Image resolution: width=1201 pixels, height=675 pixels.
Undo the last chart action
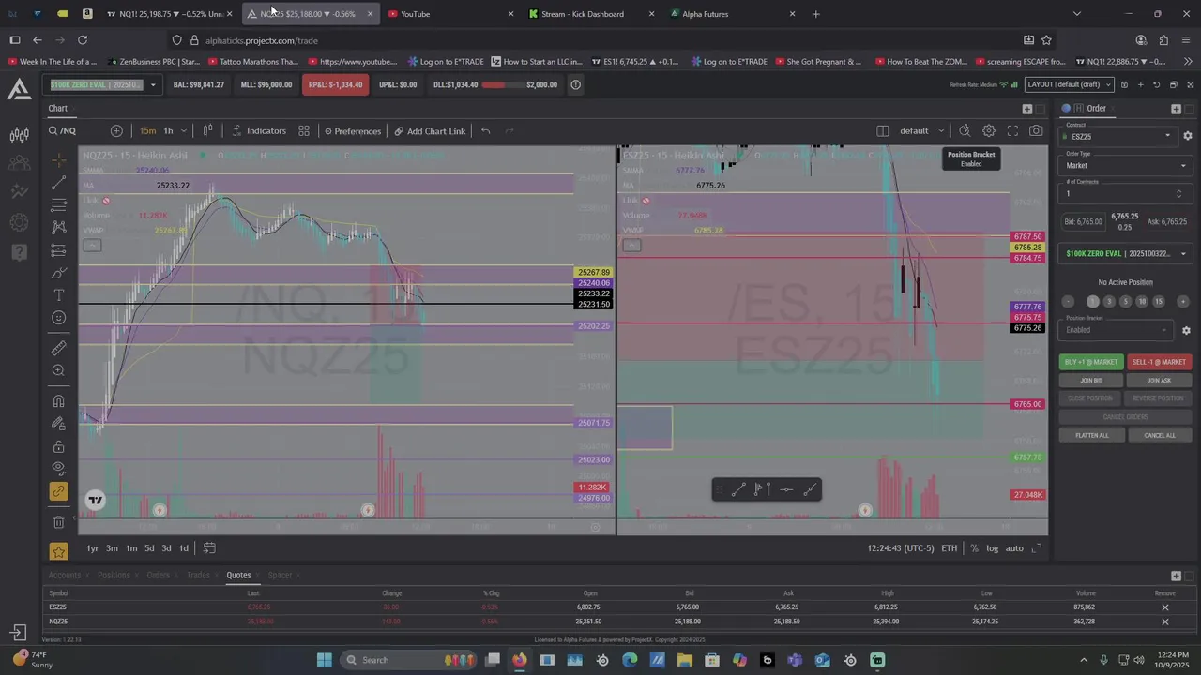485,131
